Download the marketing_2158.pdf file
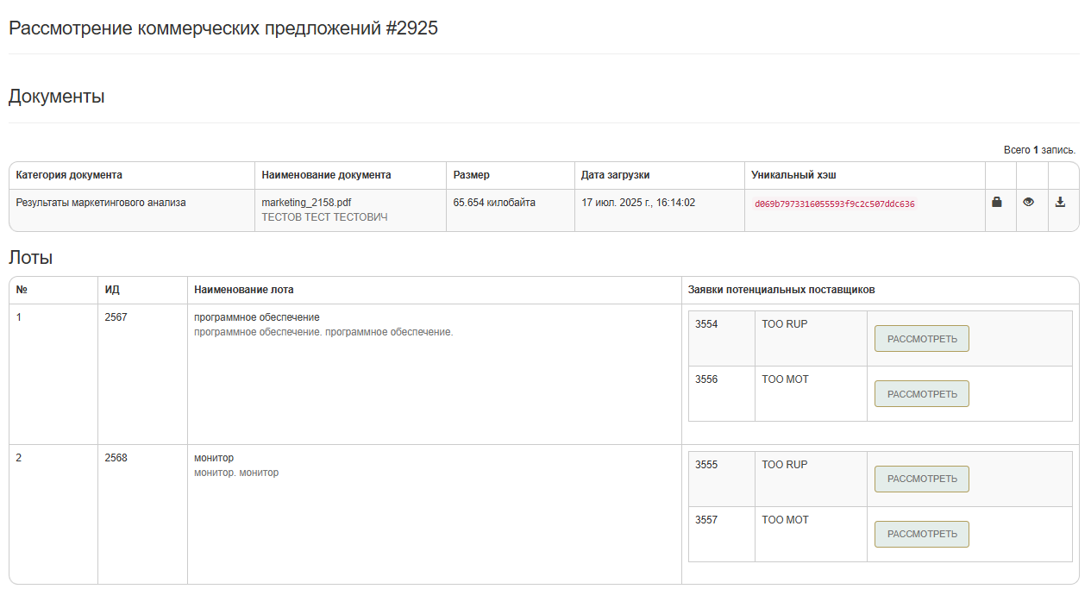 coord(1060,203)
